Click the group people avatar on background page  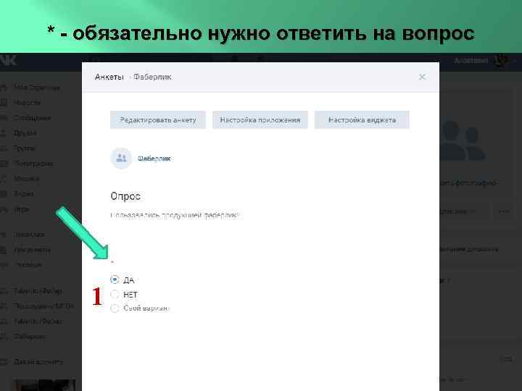[463, 140]
